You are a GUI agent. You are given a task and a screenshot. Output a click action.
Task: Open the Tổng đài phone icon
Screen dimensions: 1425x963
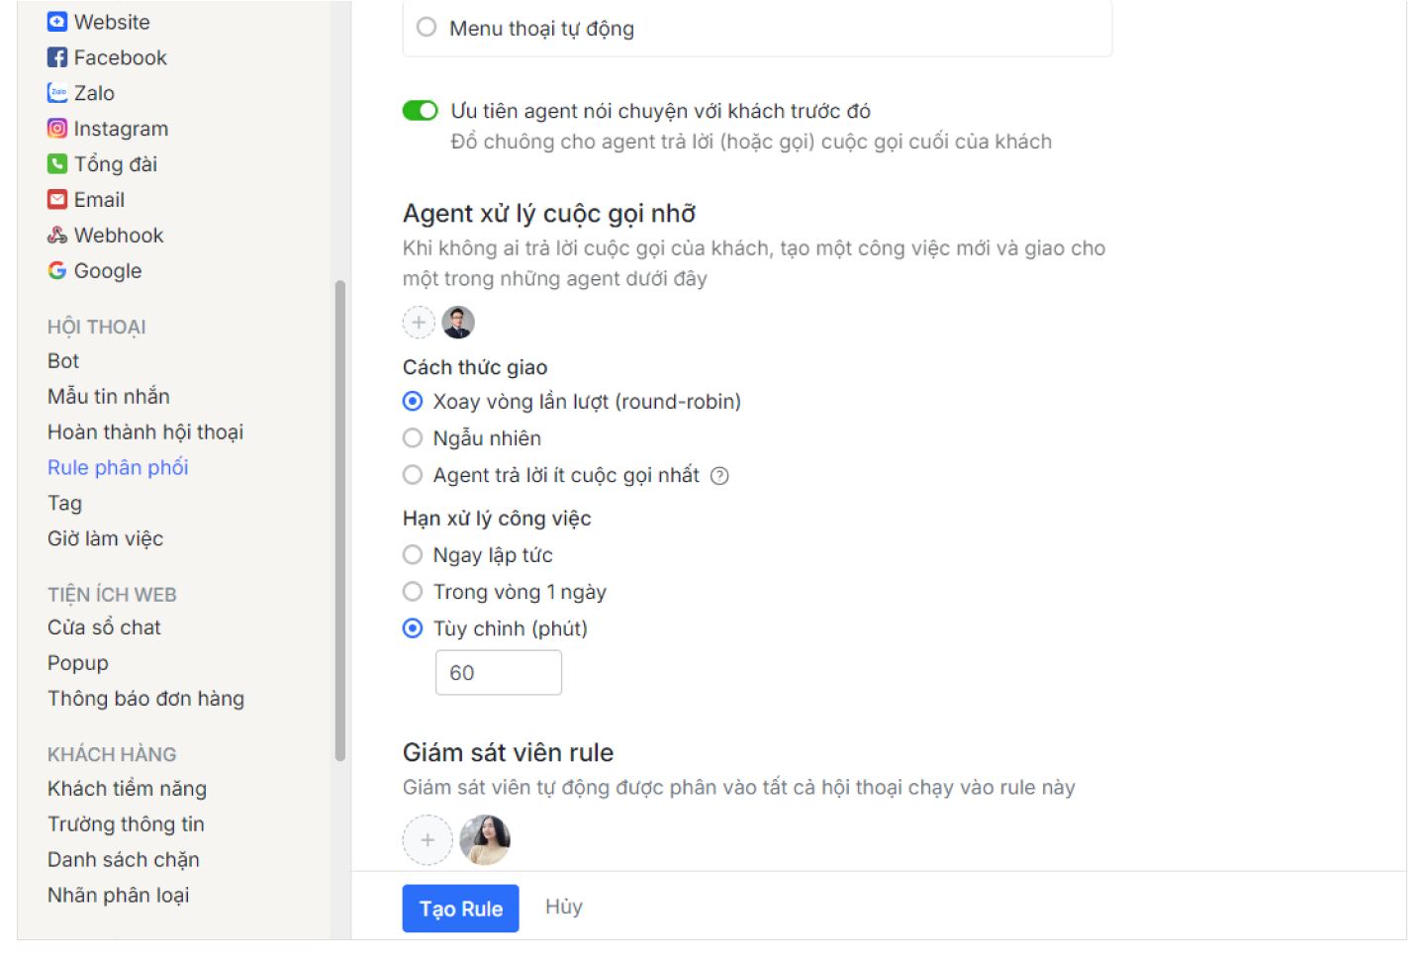click(x=57, y=164)
